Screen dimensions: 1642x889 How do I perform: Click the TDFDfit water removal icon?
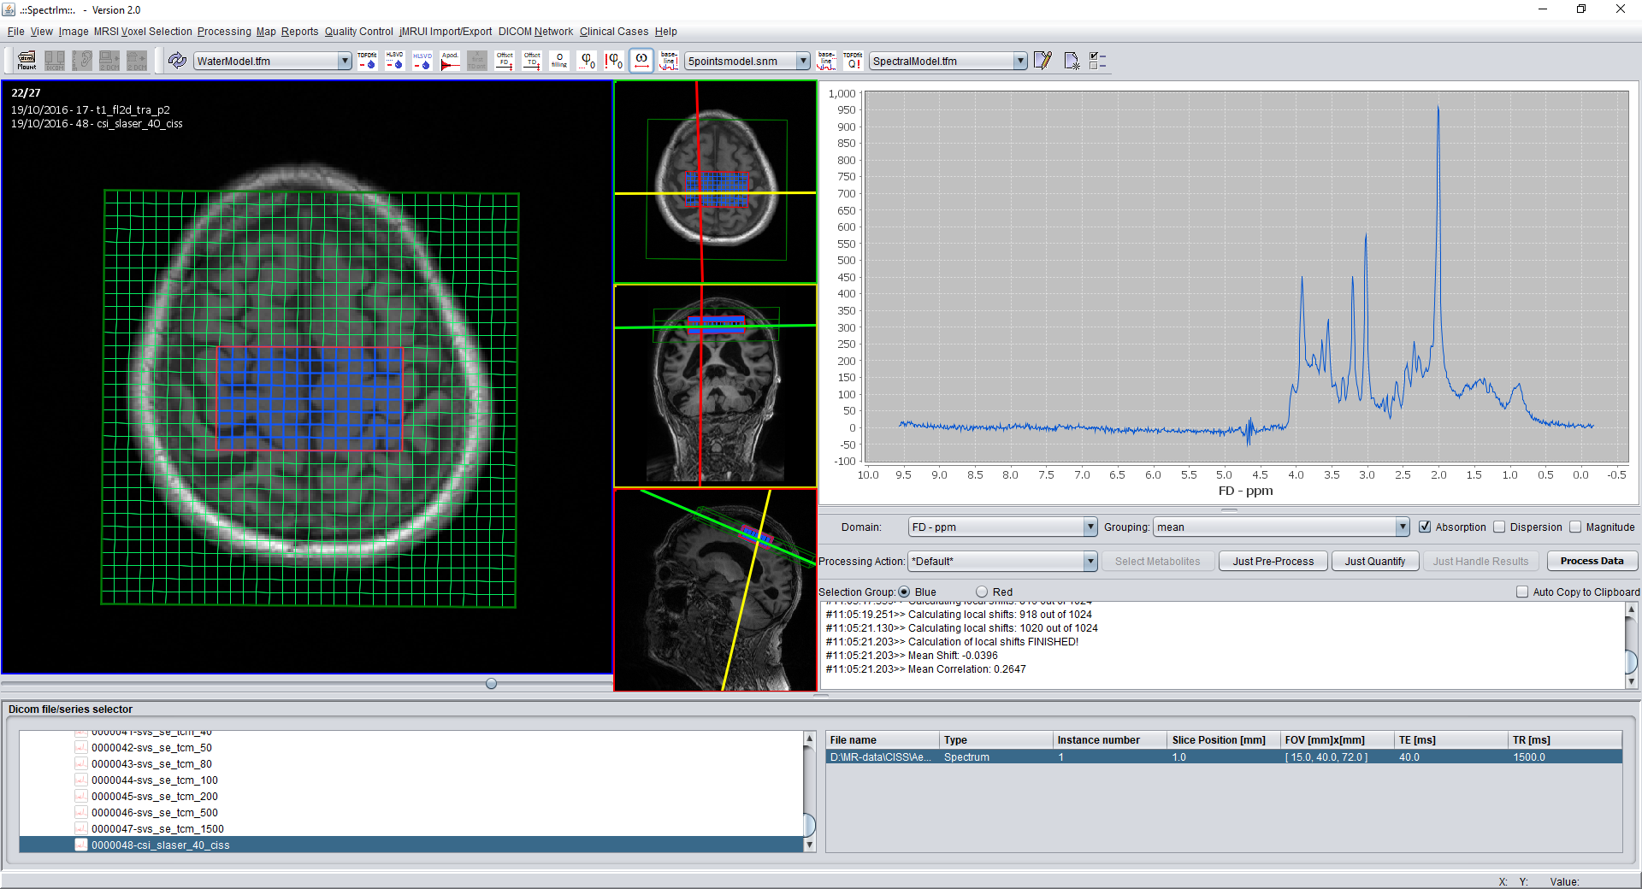(x=367, y=61)
